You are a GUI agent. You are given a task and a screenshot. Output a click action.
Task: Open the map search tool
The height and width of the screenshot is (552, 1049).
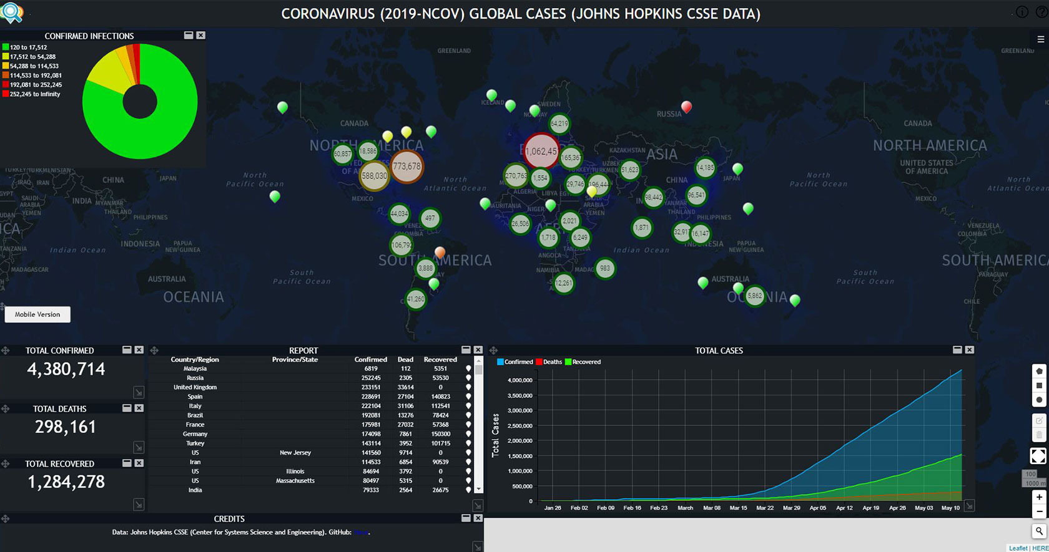1039,531
